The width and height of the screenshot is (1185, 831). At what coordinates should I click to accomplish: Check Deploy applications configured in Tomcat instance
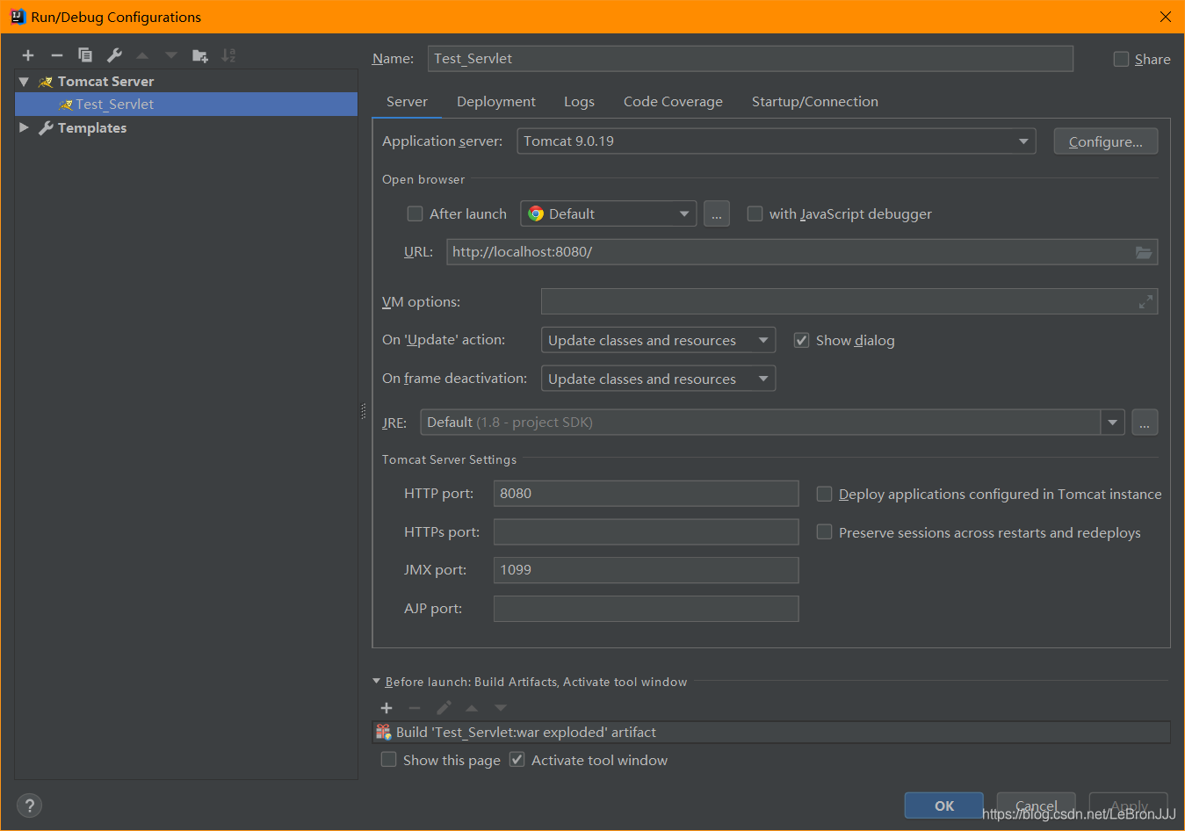coord(824,494)
